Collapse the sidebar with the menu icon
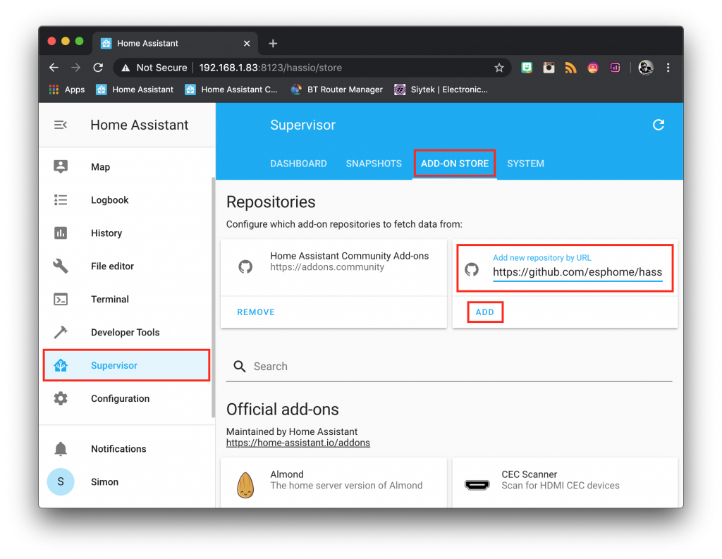This screenshot has width=722, height=559. pos(61,125)
